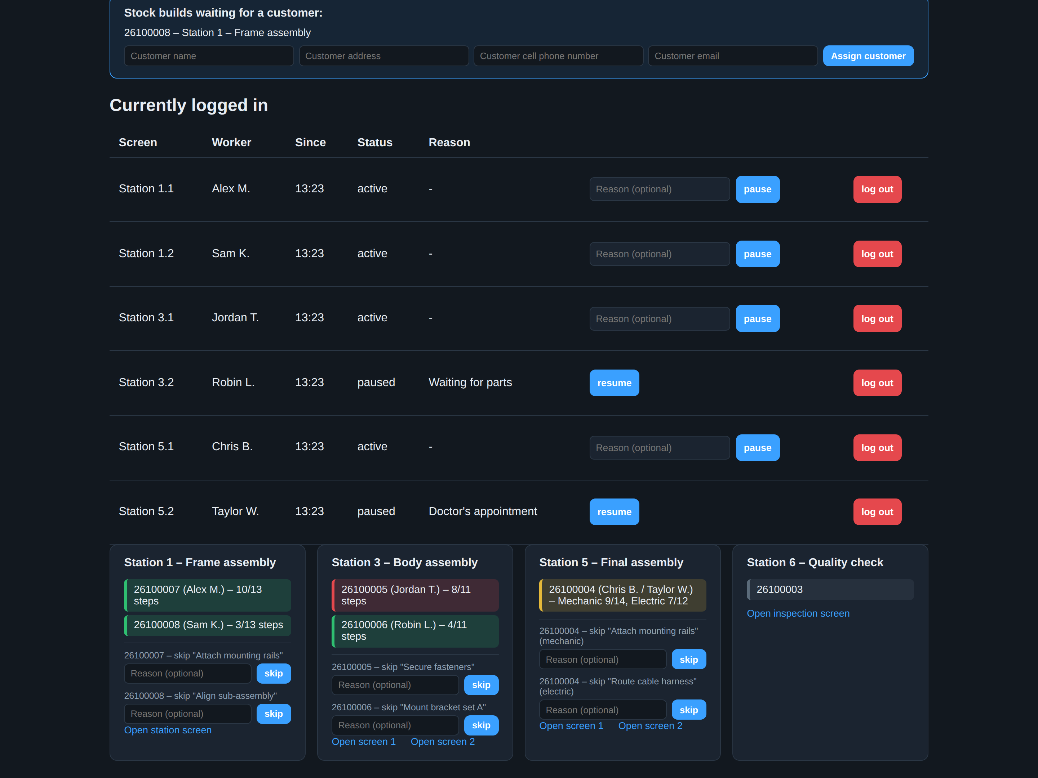Select build 26100005 (Jordan T.) card
1038x778 pixels.
pyautogui.click(x=415, y=595)
